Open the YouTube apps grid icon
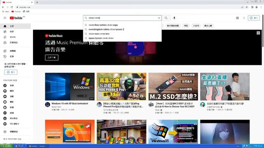264x148 pixels. pos(238,18)
